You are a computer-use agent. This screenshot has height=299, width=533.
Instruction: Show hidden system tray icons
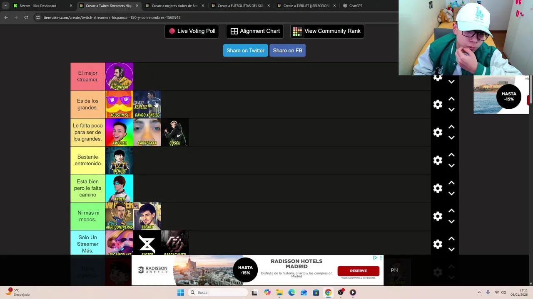click(x=479, y=292)
